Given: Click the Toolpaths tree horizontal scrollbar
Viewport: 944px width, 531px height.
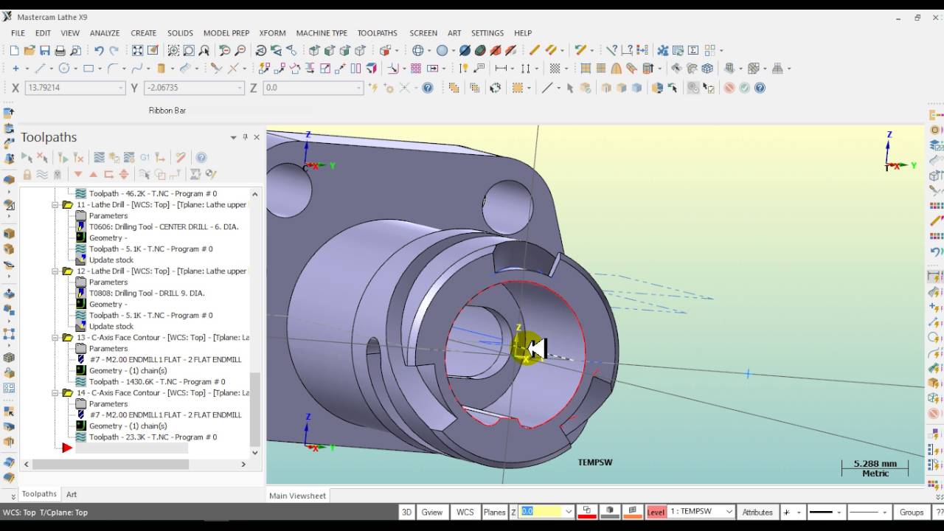Looking at the screenshot, I should (x=111, y=464).
